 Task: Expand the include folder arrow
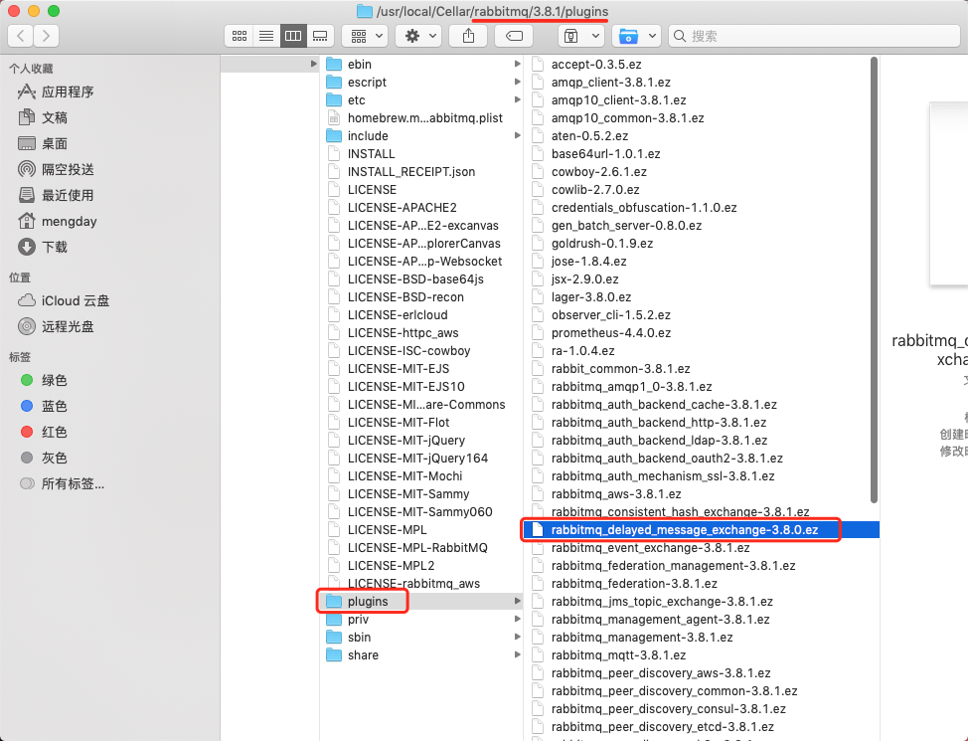pyautogui.click(x=517, y=135)
